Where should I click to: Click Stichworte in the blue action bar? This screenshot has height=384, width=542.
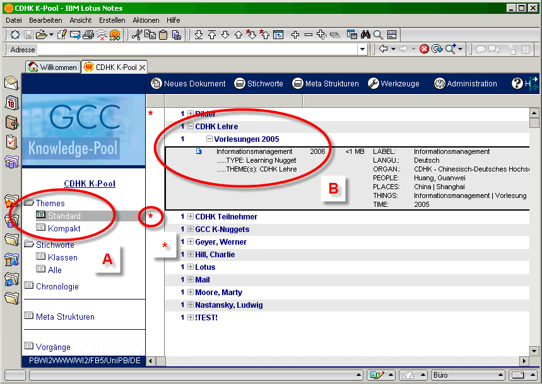coord(259,84)
